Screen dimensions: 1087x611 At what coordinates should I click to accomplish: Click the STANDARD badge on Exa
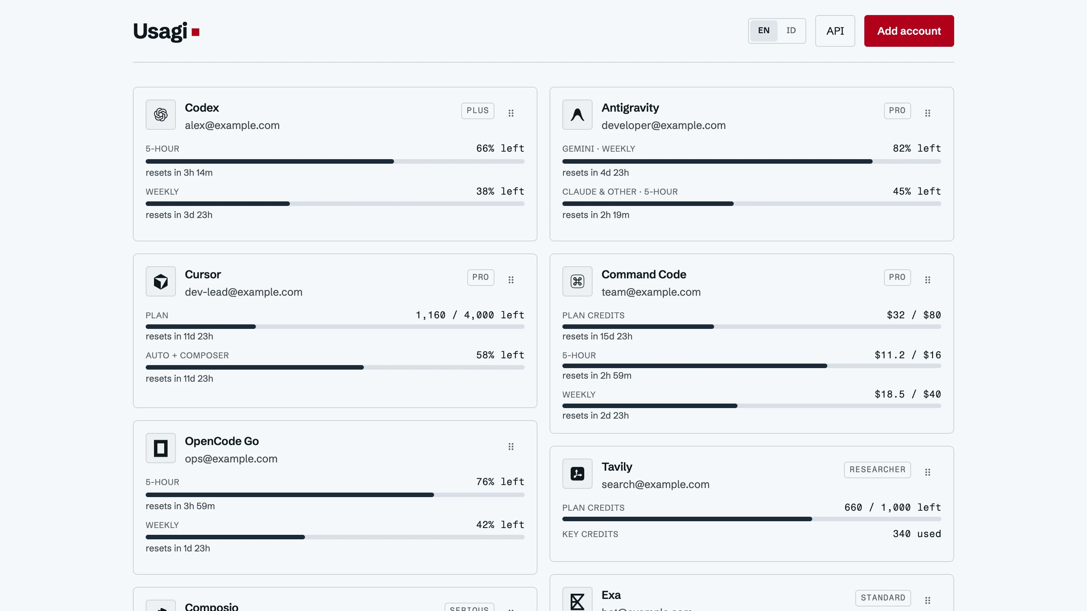[x=882, y=597]
